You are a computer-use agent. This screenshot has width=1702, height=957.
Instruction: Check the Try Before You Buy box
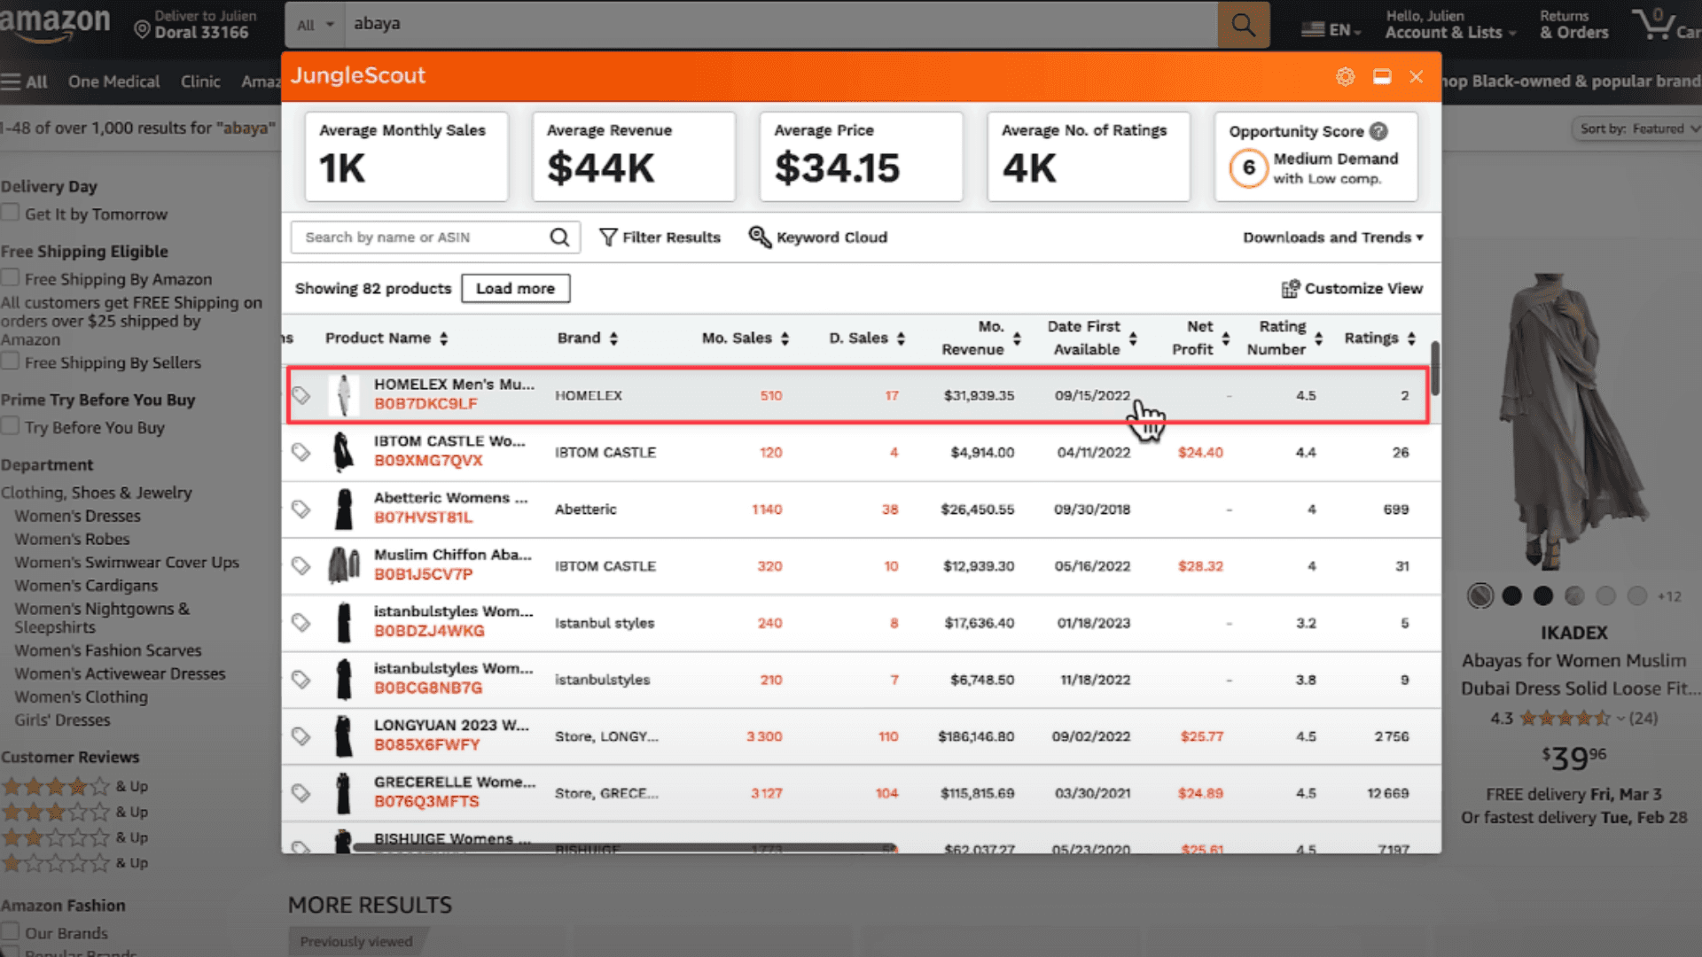(11, 426)
